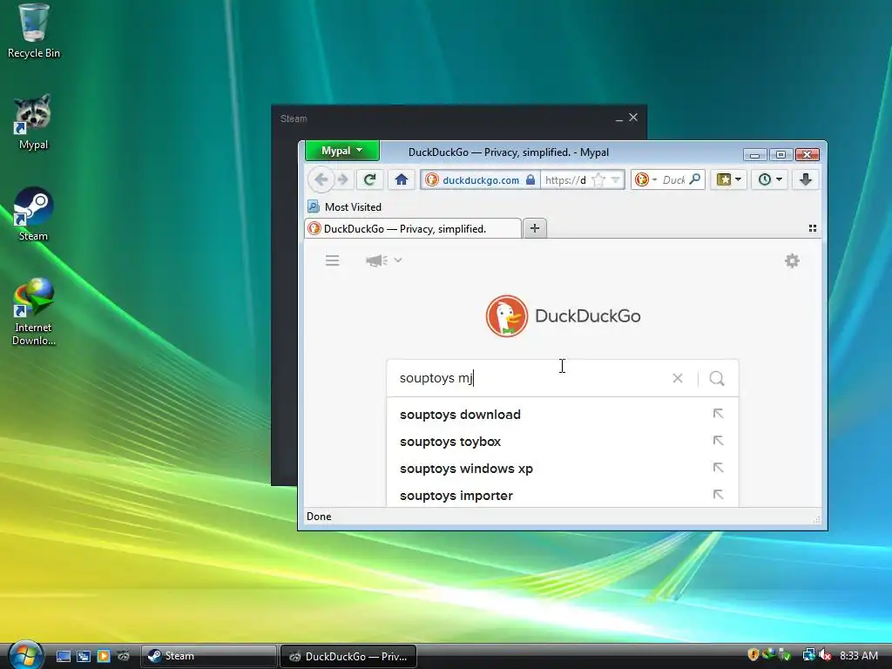
Task: Choose search engine via DuckDuckGo icon dropdown
Action: (x=645, y=179)
